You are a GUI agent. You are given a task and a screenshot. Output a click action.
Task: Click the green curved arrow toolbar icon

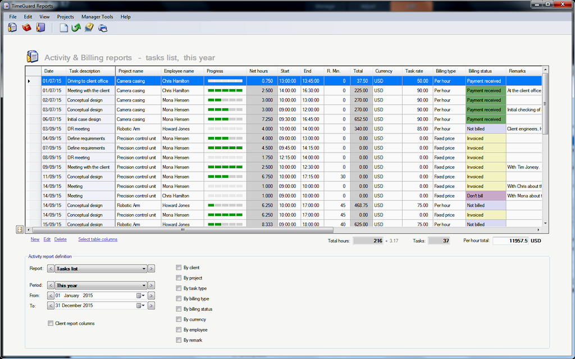(x=76, y=27)
